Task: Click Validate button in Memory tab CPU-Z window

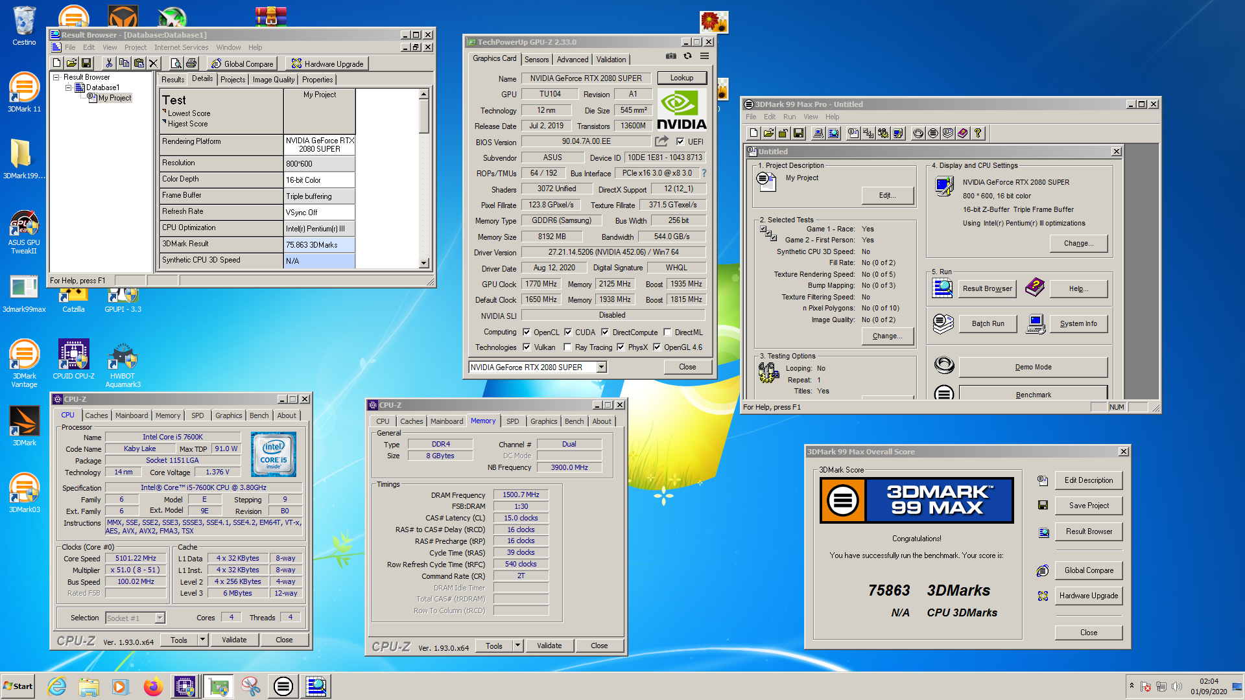Action: click(x=549, y=646)
